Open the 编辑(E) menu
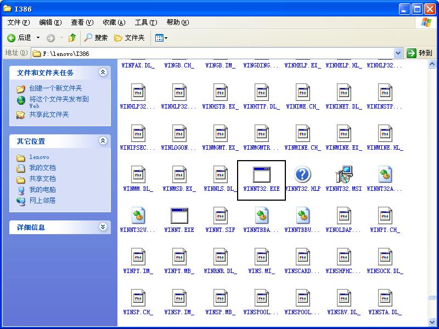439x329 pixels. click(x=50, y=22)
